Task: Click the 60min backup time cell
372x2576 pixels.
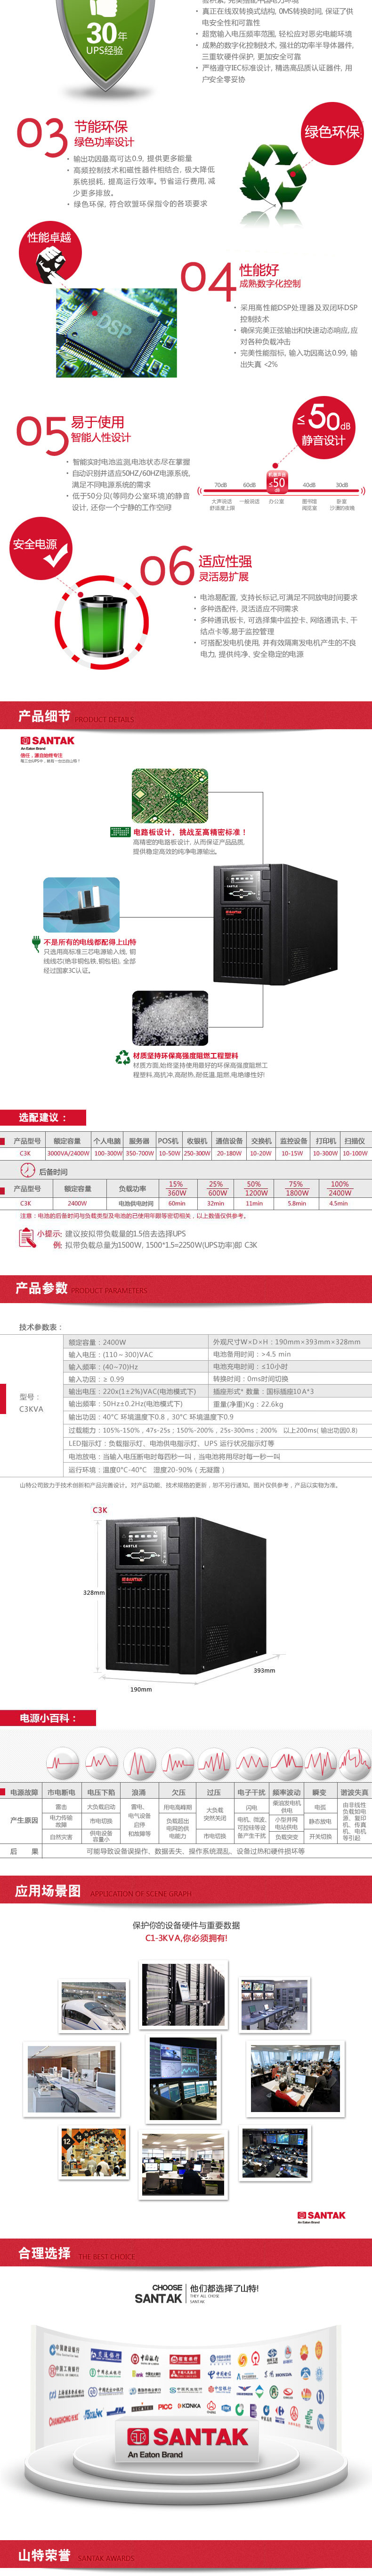Action: (x=177, y=1203)
